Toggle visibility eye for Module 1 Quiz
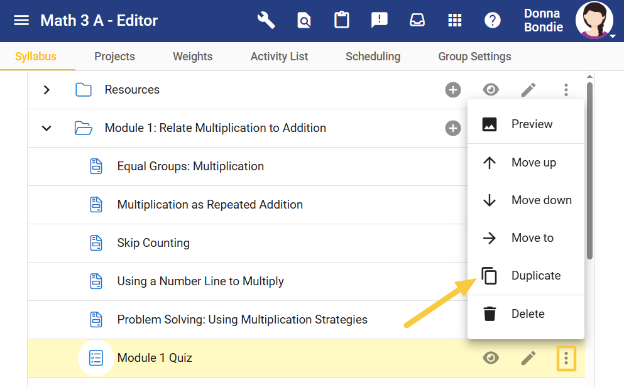 [x=491, y=358]
